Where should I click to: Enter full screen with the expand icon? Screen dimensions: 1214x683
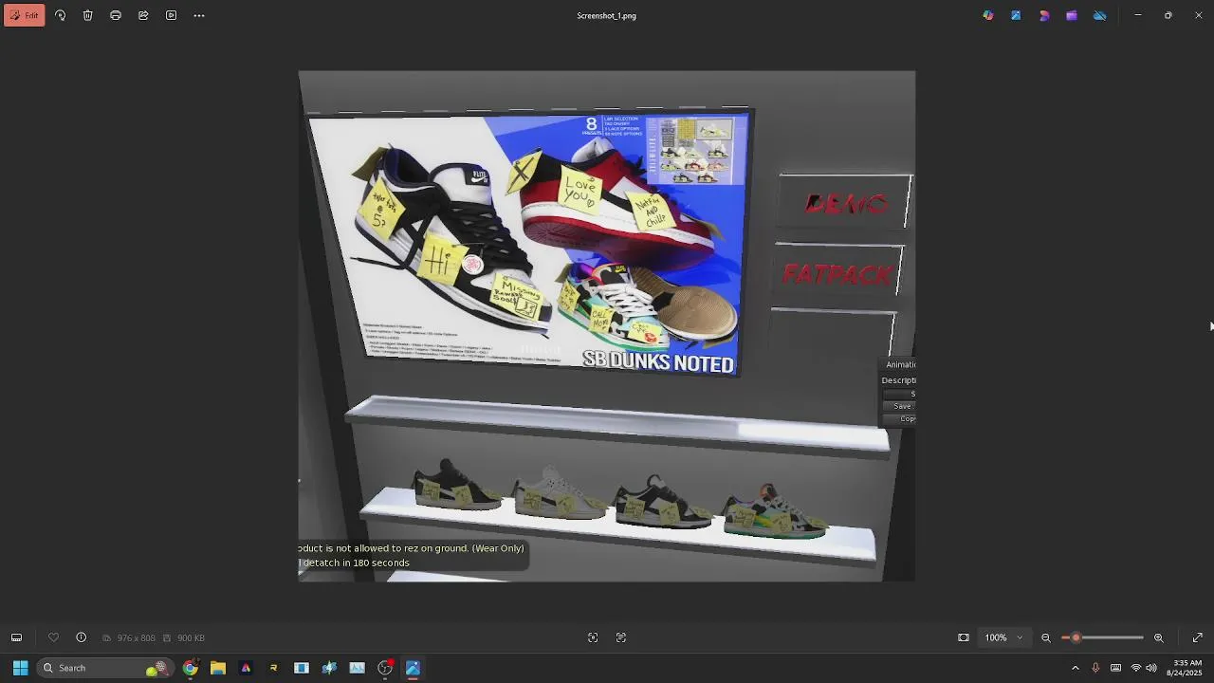coord(1198,637)
